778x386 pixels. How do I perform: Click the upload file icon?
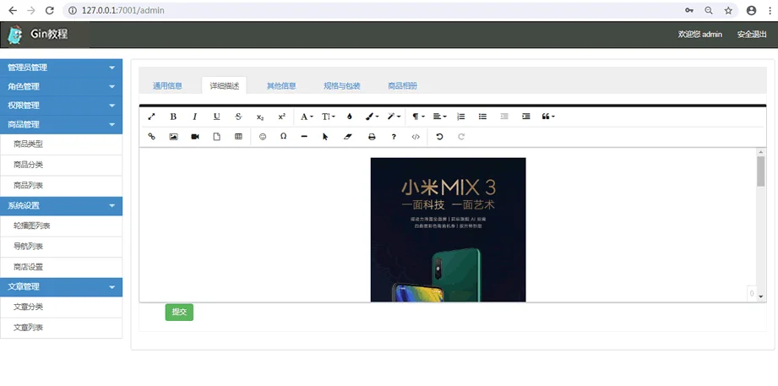click(x=217, y=137)
